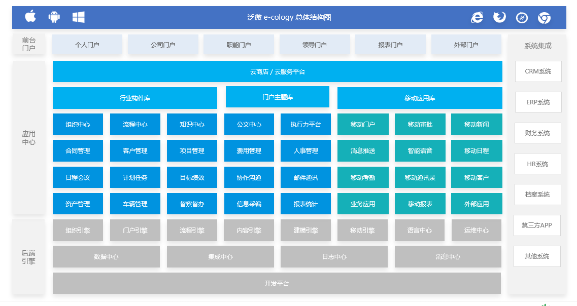The image size is (577, 306).
Task: Click the Apple platform icon
Action: (x=30, y=17)
